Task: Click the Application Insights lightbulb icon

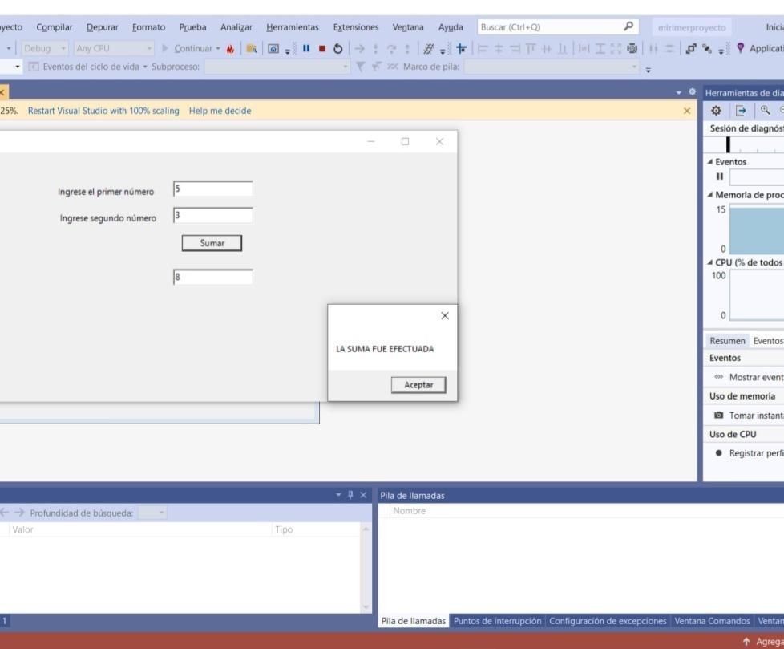Action: tap(741, 48)
